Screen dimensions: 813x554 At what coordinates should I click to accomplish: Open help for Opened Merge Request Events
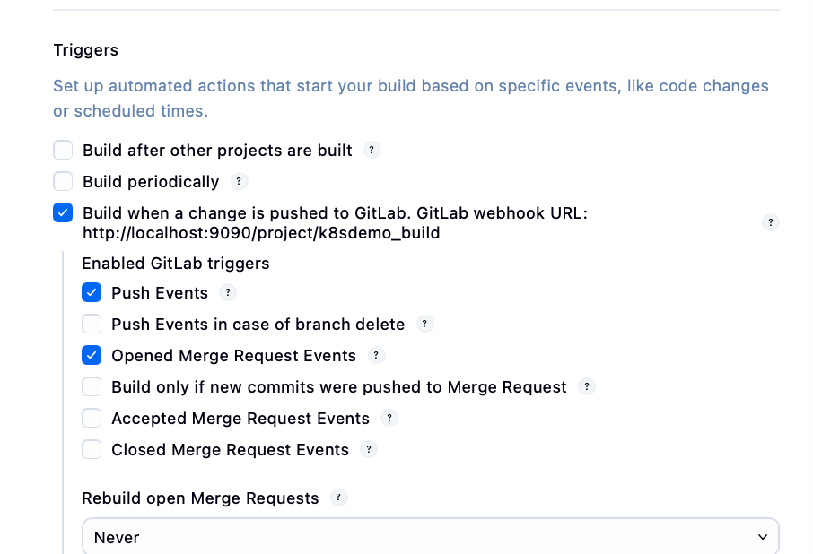tap(377, 355)
